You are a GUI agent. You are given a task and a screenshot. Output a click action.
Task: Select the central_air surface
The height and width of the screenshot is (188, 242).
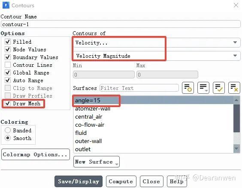pyautogui.click(x=154, y=116)
